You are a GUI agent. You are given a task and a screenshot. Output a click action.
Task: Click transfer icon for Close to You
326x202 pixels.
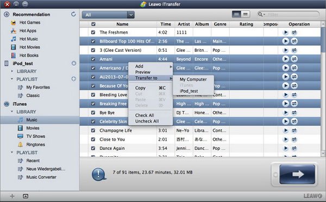(294, 139)
